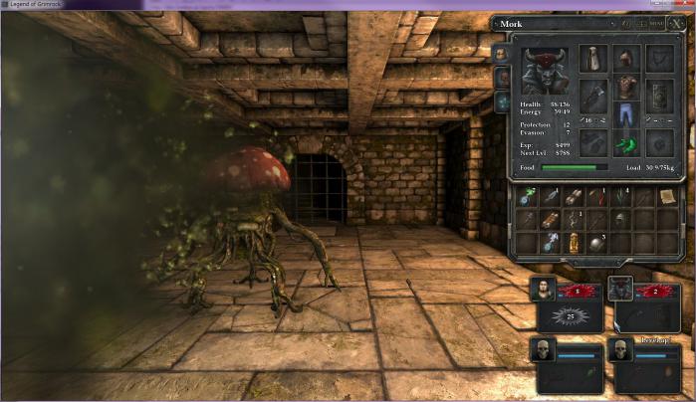Viewport: 696px width, 402px height.
Task: Pick up the helmet from Mork's head slot
Action: click(626, 58)
